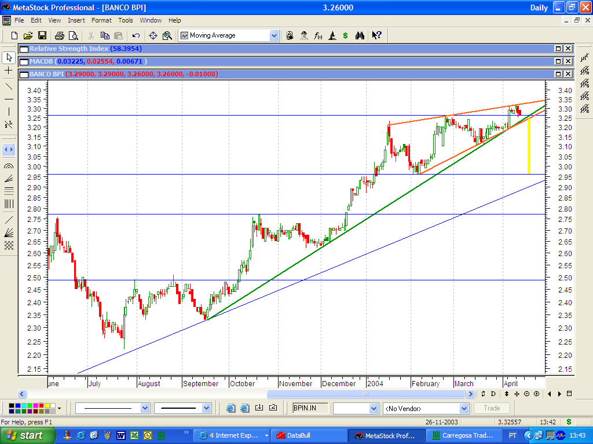
Task: Click the chart icon labeled 2 in the bottom toolbar
Action: point(273,408)
